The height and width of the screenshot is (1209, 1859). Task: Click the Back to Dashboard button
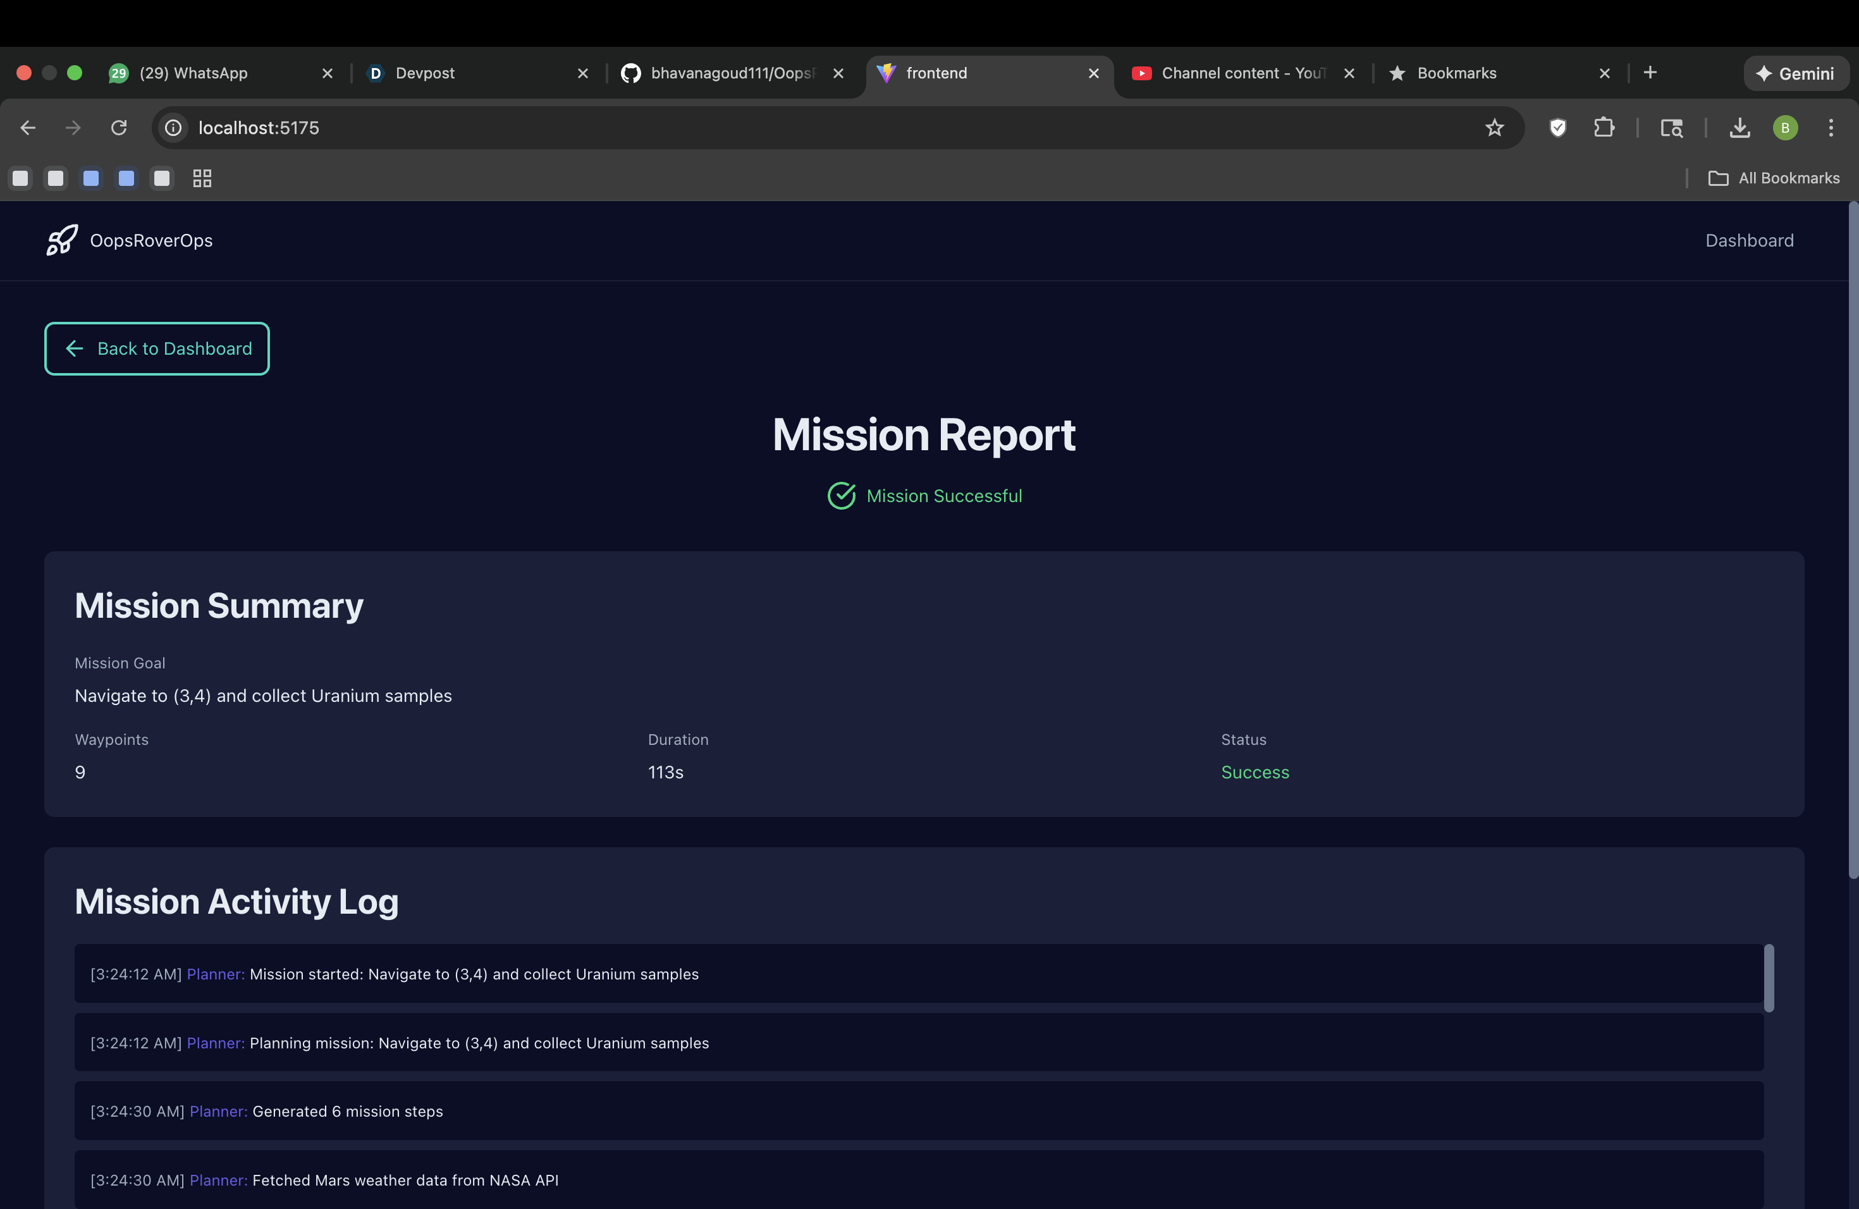coord(157,348)
